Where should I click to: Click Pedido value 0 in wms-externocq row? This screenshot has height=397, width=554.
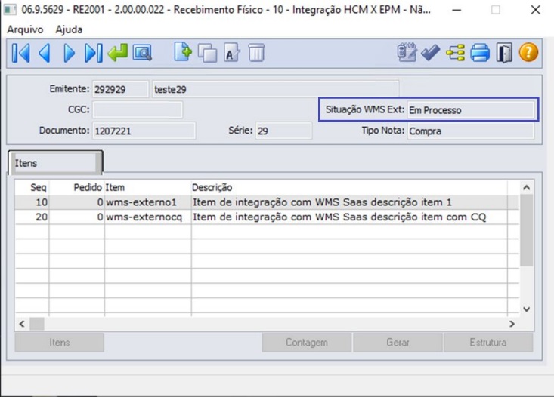(76, 217)
